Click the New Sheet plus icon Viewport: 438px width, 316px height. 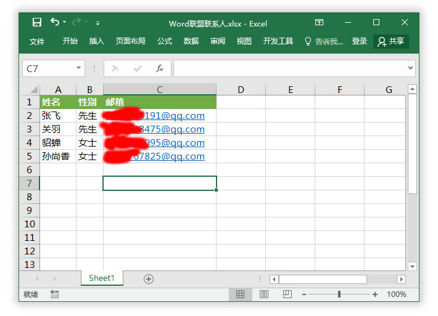149,279
